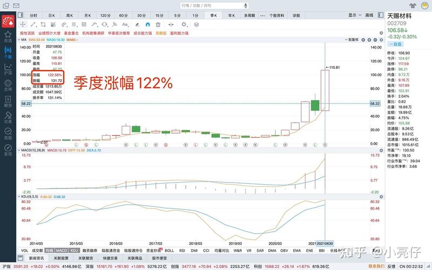This screenshot has width=432, height=270.
Task: Select the horizontal Fibonacci lines tool
Action: coord(85,24)
